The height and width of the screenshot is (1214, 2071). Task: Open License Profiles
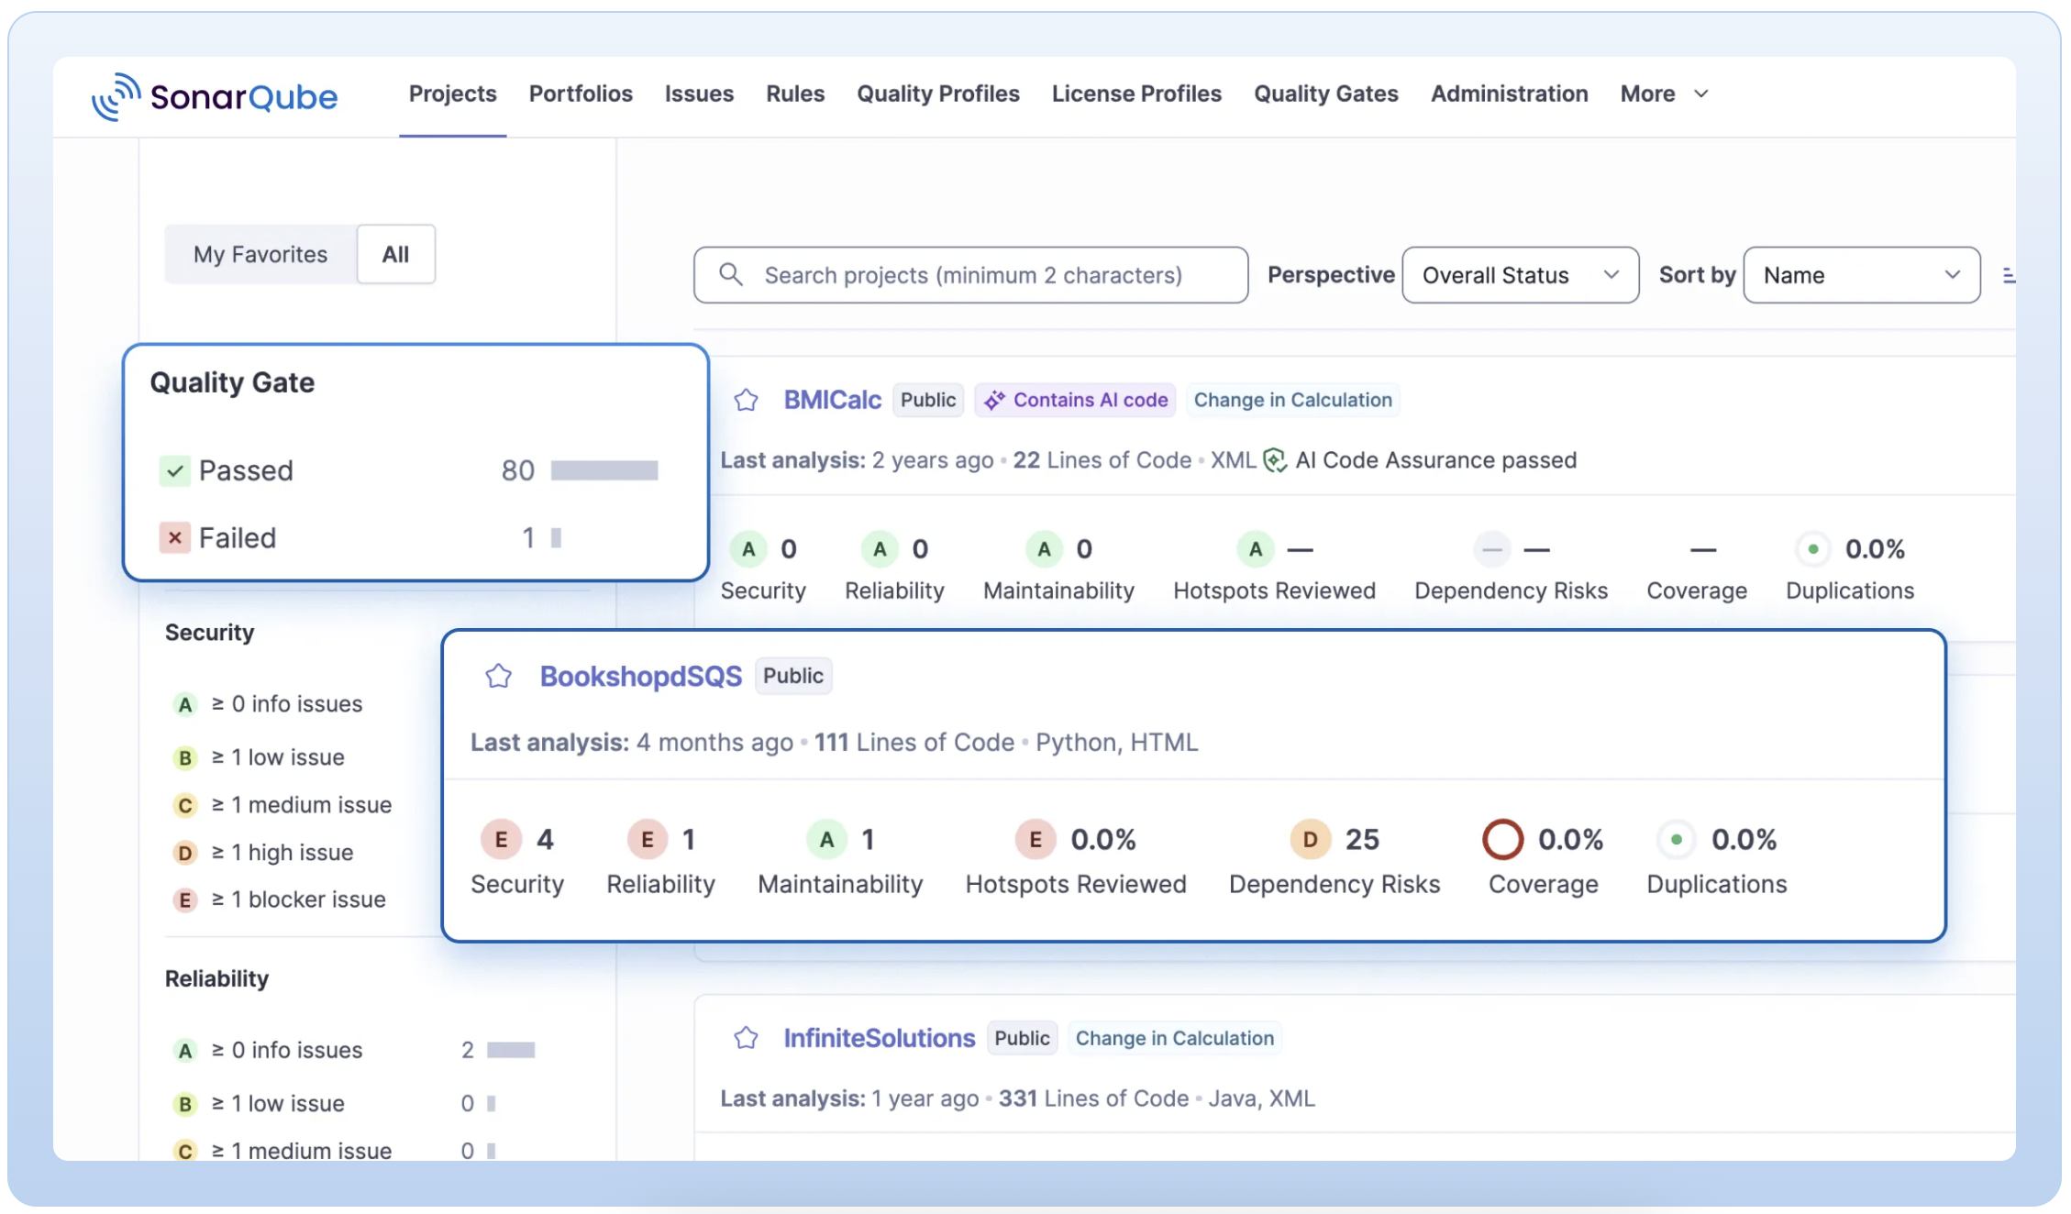coord(1136,94)
